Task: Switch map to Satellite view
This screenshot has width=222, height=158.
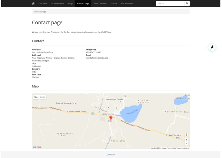Action: pyautogui.click(x=42, y=97)
